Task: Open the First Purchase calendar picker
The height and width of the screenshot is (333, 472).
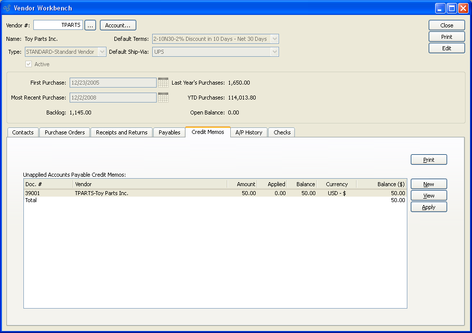Action: tap(163, 83)
